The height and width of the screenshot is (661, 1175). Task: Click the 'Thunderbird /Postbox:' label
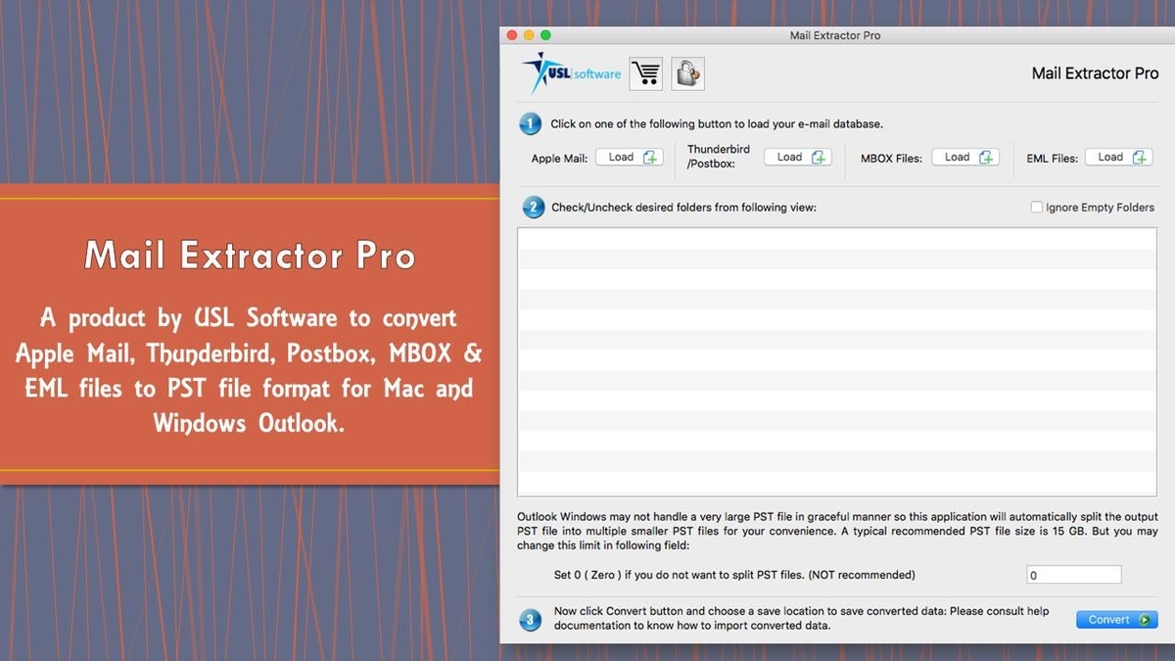[x=719, y=157]
